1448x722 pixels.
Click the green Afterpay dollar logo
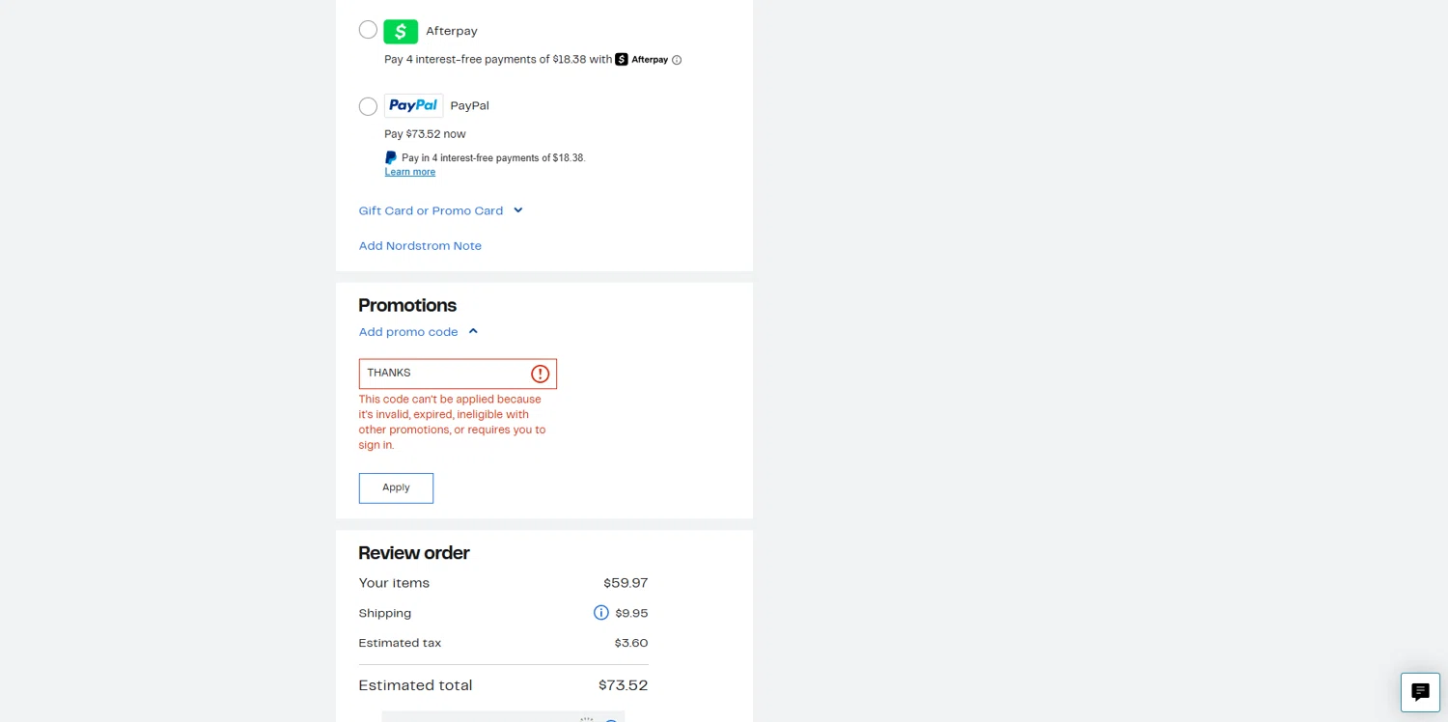(x=401, y=32)
